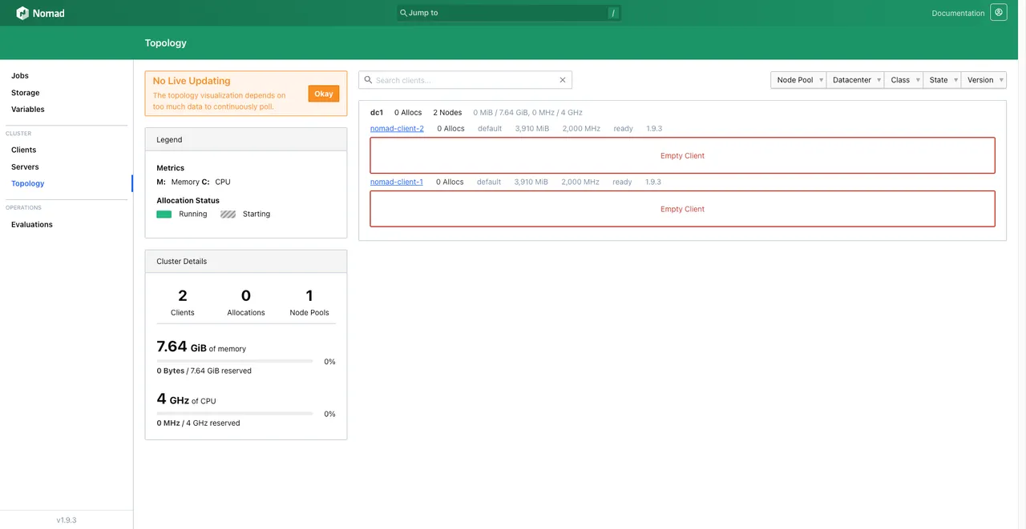Open the Datacenter filter dropdown
Viewport: 1026px width, 529px height.
click(855, 80)
